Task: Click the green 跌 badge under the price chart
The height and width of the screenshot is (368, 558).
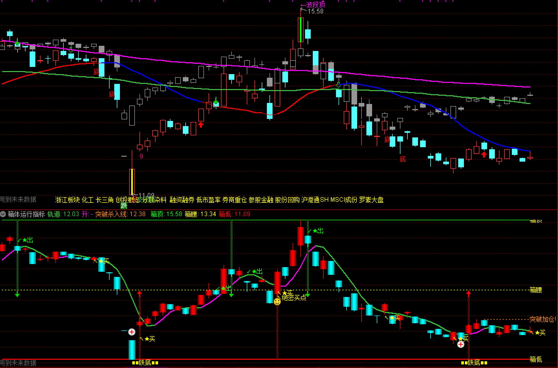Action: (x=124, y=205)
